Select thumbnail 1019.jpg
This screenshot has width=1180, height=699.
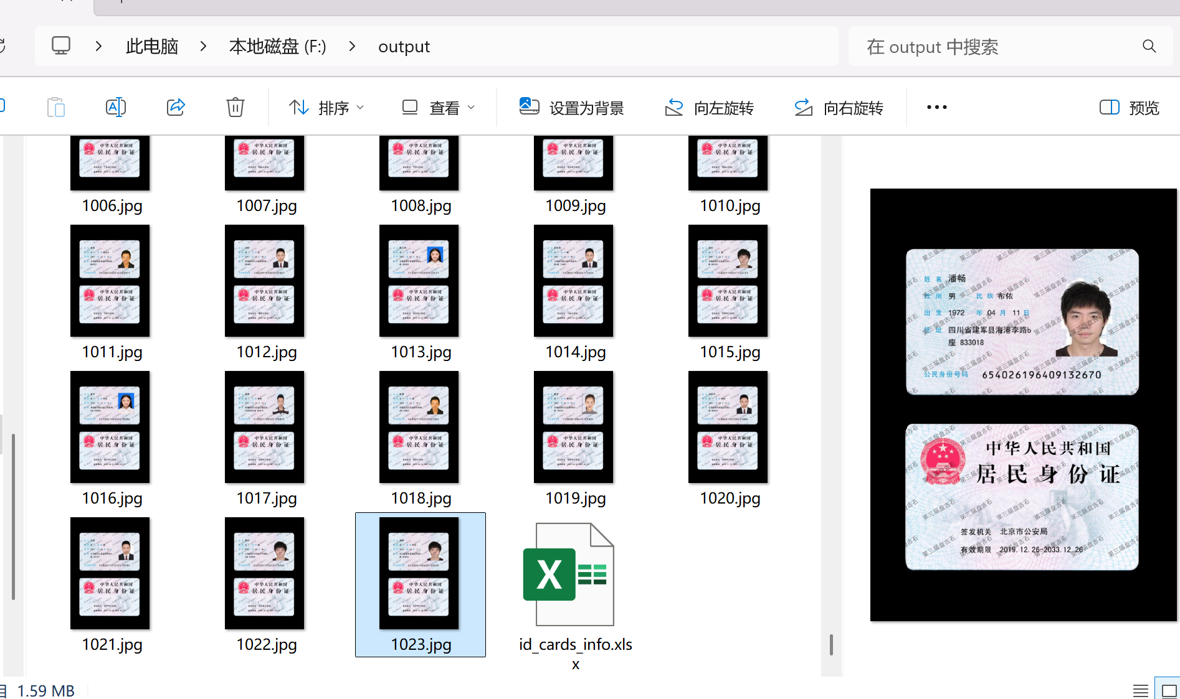pos(574,427)
